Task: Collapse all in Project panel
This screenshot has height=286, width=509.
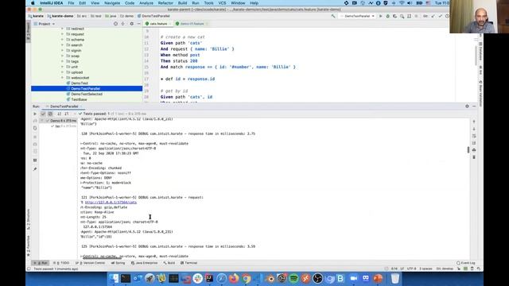Action: tap(123, 24)
